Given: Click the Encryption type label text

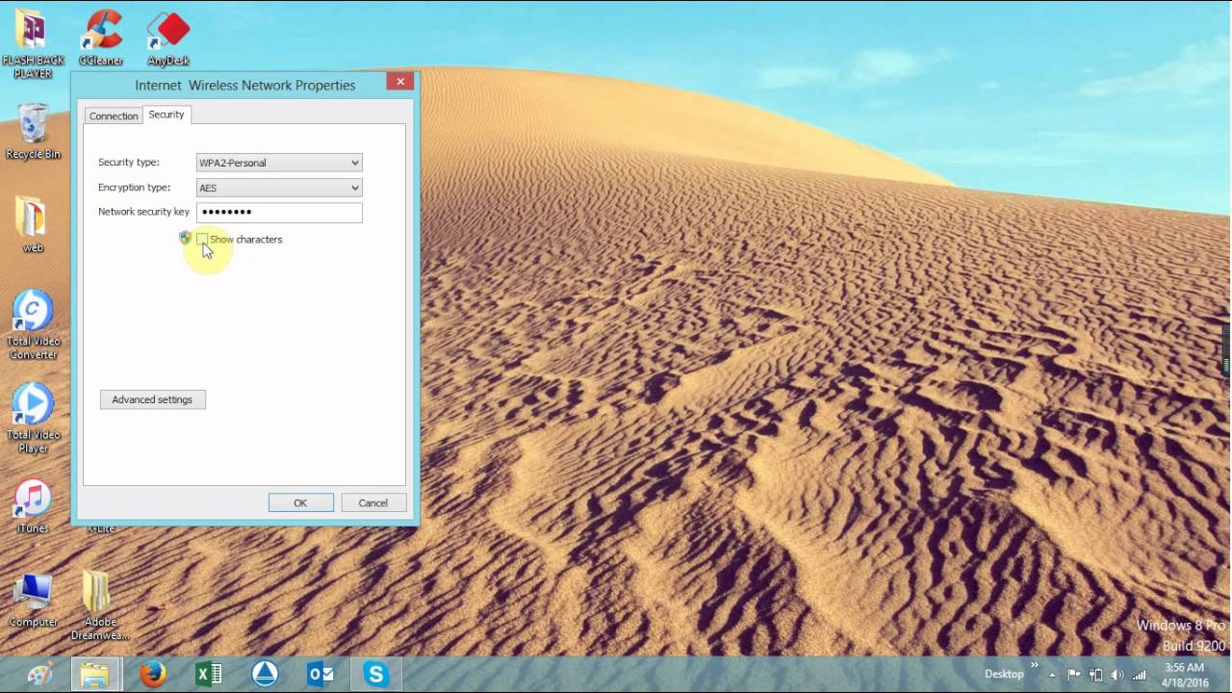Looking at the screenshot, I should (134, 187).
